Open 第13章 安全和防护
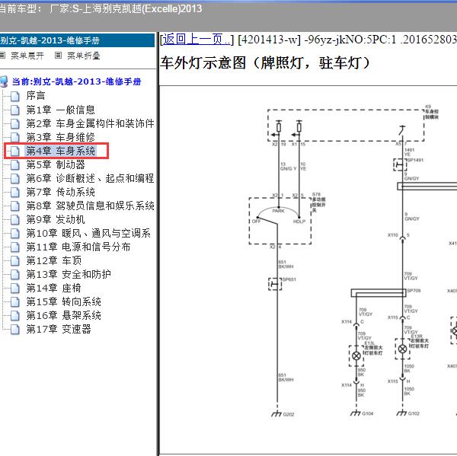 coord(69,274)
